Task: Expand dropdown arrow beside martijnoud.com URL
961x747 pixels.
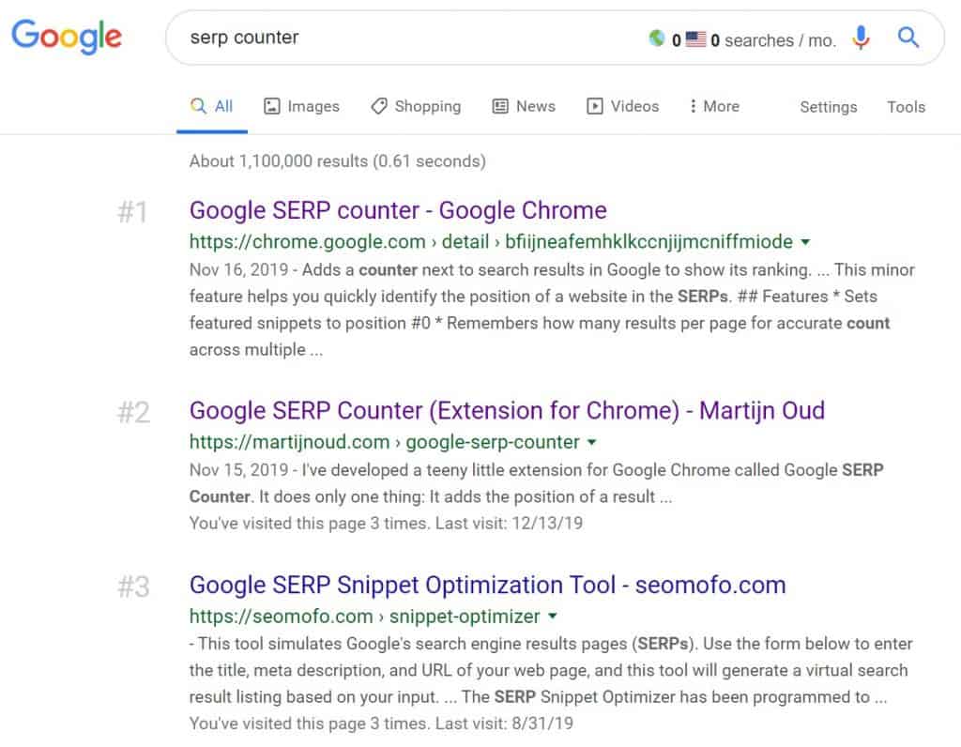Action: (591, 442)
